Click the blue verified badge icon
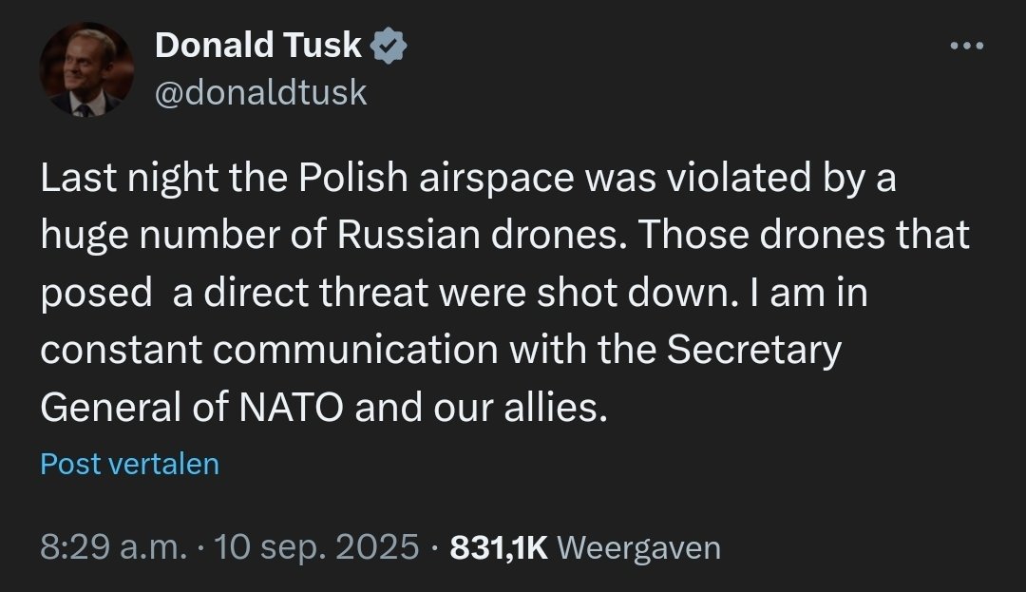1026x592 pixels. tap(389, 46)
